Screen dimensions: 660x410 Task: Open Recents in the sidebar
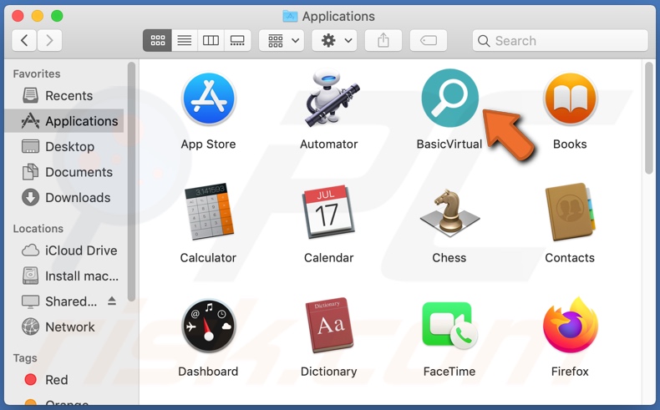point(64,95)
